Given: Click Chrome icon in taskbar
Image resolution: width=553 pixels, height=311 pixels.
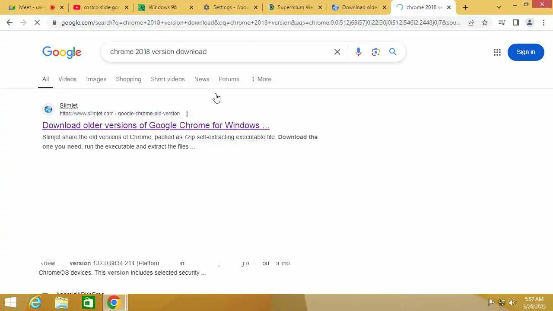Looking at the screenshot, I should coord(114,302).
